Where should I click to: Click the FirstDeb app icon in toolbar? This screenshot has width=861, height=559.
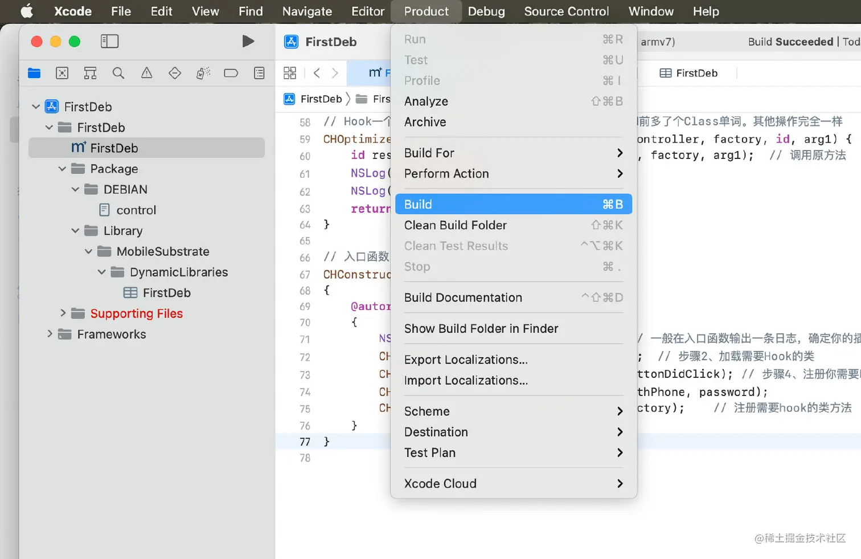click(291, 42)
